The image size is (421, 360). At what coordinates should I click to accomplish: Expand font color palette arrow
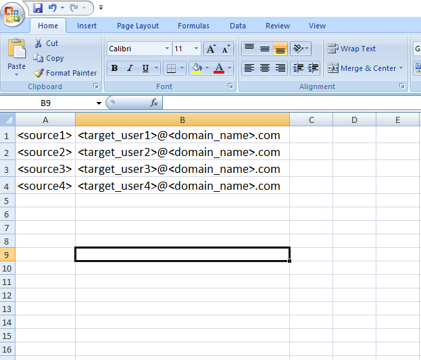pyautogui.click(x=229, y=68)
